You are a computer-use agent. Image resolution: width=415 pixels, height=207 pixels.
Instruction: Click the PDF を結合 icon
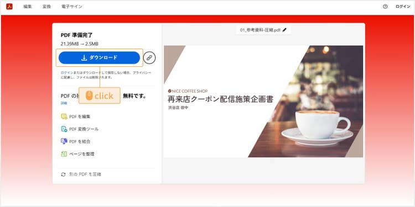(x=64, y=141)
